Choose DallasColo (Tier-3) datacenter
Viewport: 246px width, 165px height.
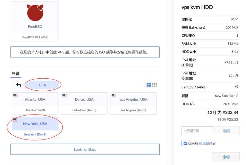click(84, 110)
